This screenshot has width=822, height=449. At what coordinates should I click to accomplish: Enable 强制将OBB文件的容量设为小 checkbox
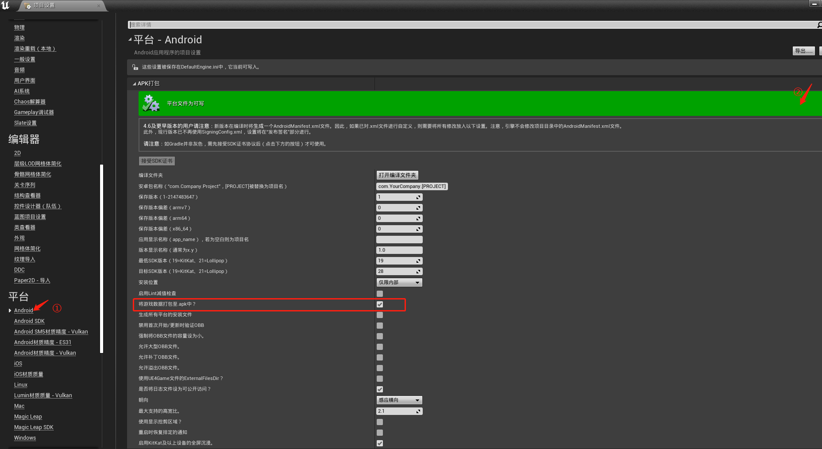pos(380,336)
